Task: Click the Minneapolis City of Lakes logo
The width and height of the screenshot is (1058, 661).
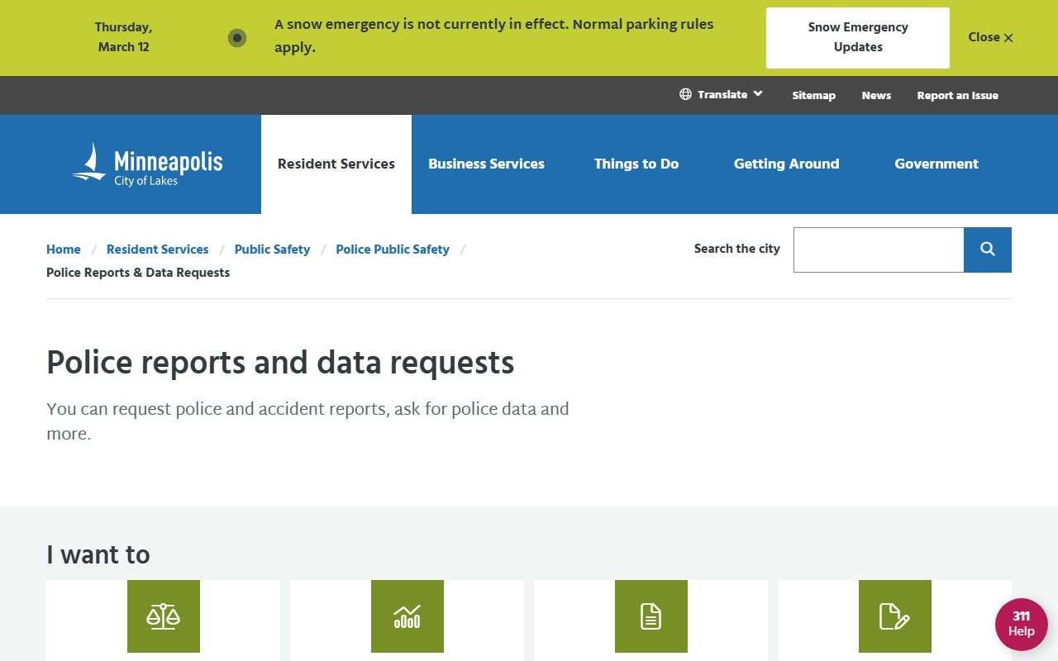Action: pos(148,164)
